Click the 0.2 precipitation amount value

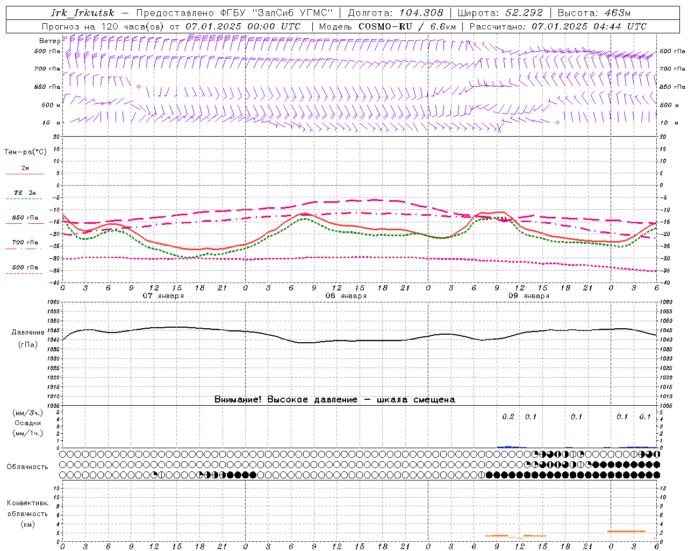pos(508,416)
